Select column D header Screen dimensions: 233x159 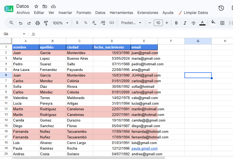click(112, 41)
